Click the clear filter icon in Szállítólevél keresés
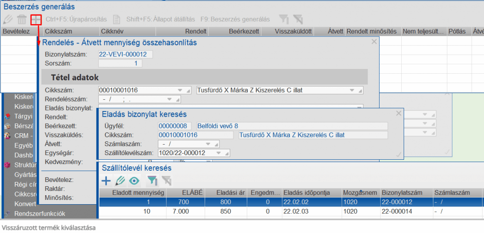 [x=166, y=180]
